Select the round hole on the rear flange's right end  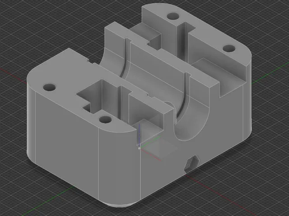(x=229, y=49)
